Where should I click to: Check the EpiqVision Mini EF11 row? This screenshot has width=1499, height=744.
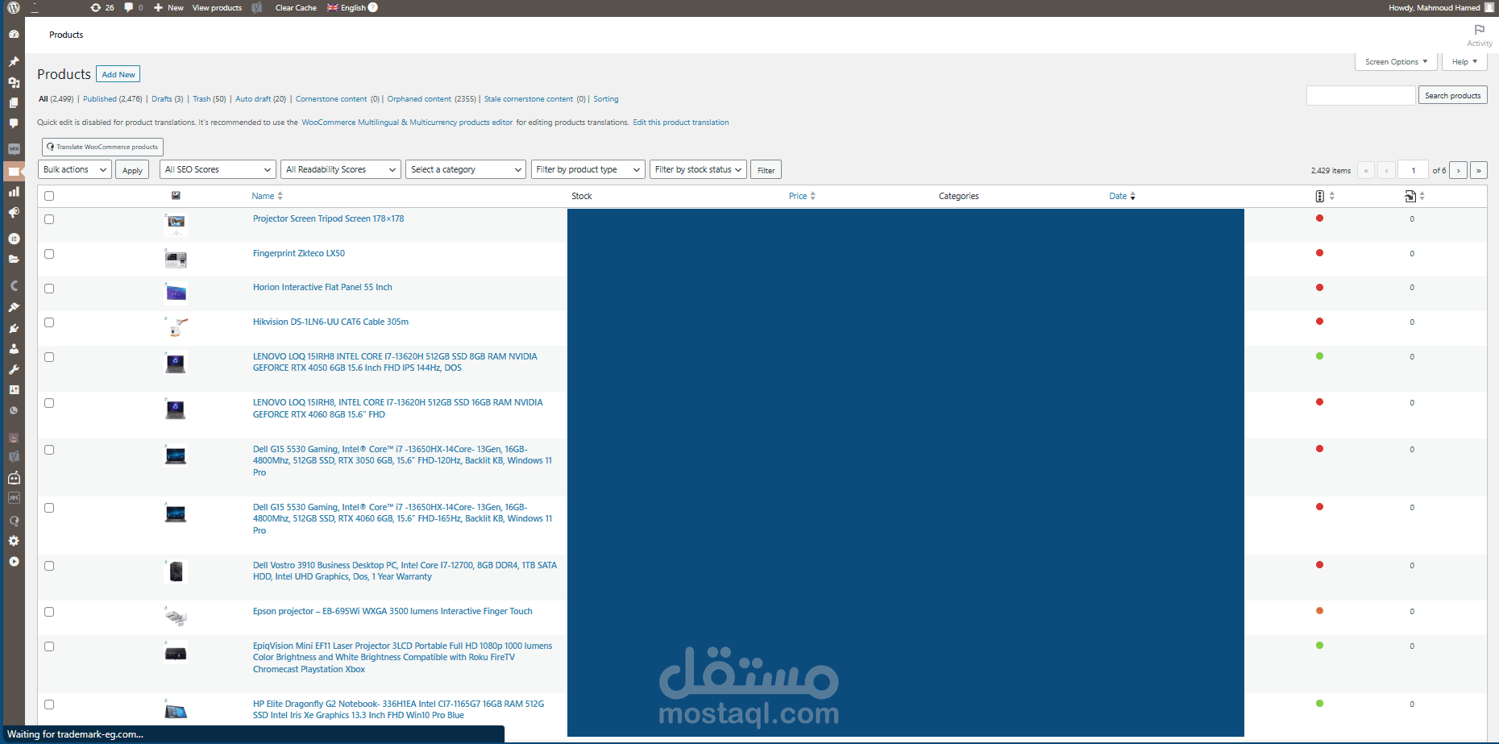pos(49,646)
